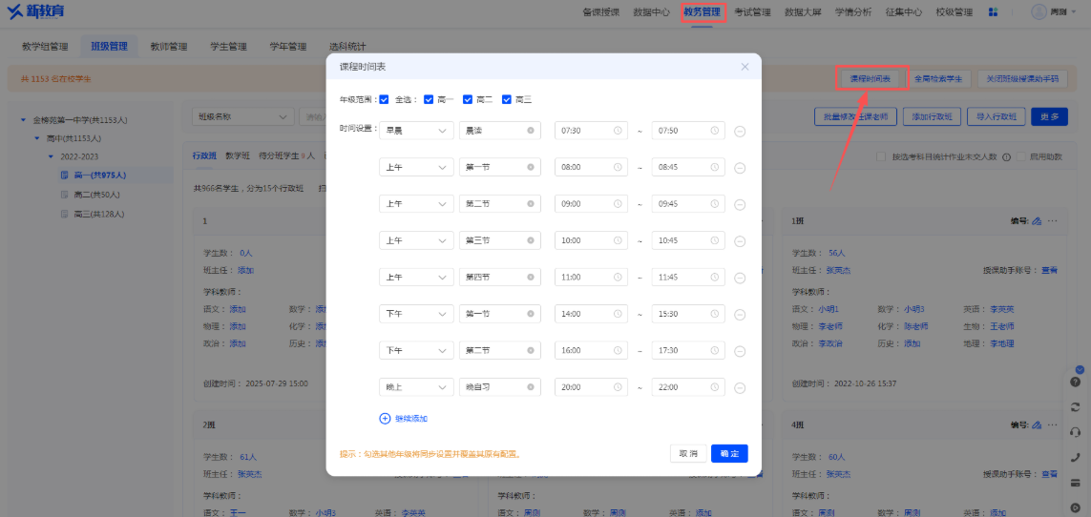Screen dimensions: 1091x517
Task: Switch to the 考试管理 menu
Action: click(x=752, y=12)
